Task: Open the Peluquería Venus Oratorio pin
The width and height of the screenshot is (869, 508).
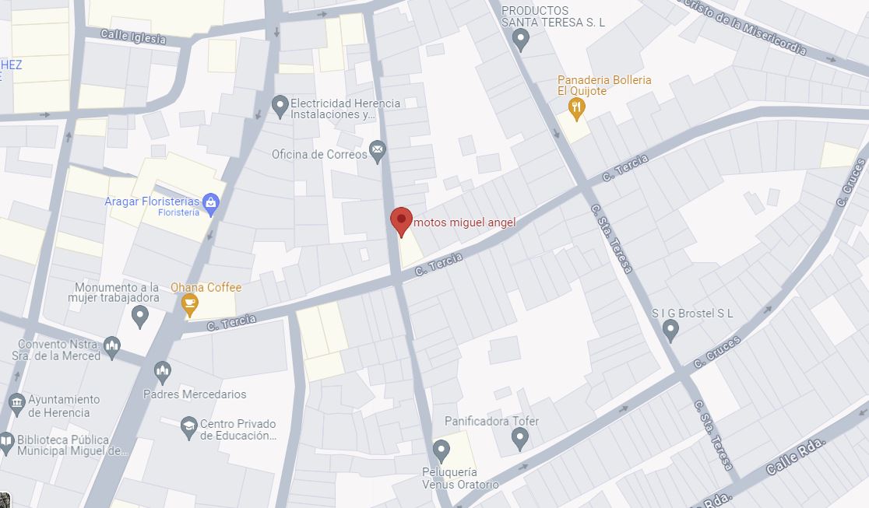Action: (x=442, y=451)
